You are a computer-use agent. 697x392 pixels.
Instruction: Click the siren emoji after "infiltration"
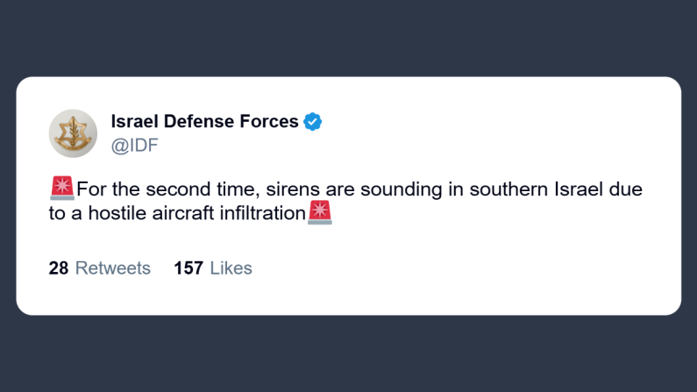tap(320, 212)
